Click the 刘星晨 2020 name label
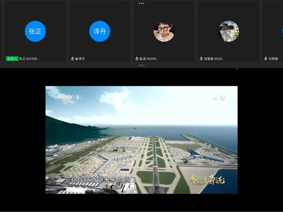283x212 pixels. [x=214, y=59]
